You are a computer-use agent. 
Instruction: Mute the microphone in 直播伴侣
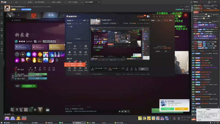point(92,68)
